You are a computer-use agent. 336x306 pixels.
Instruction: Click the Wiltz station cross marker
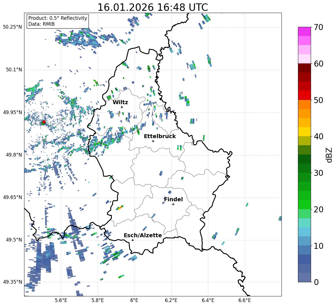[x=122, y=107]
